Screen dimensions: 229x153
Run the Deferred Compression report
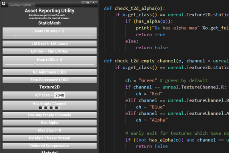pyautogui.click(x=50, y=146)
